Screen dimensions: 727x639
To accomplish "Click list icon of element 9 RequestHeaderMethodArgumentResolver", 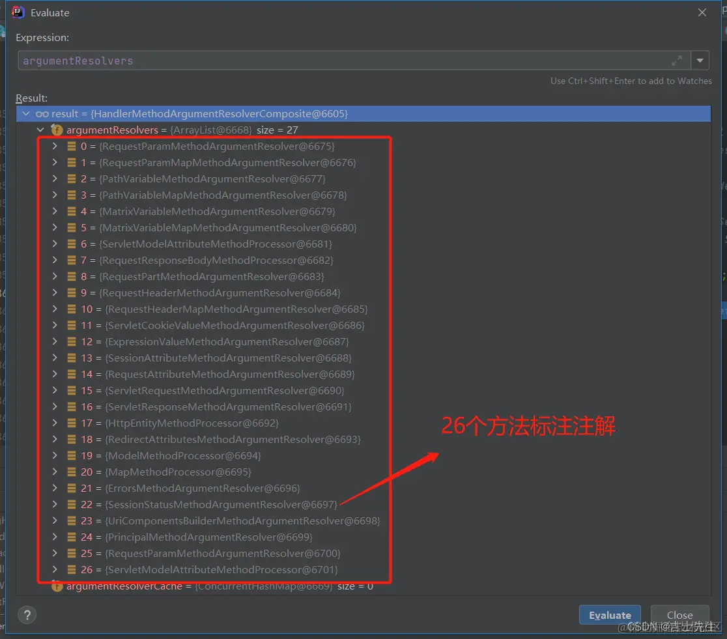I will [x=72, y=292].
